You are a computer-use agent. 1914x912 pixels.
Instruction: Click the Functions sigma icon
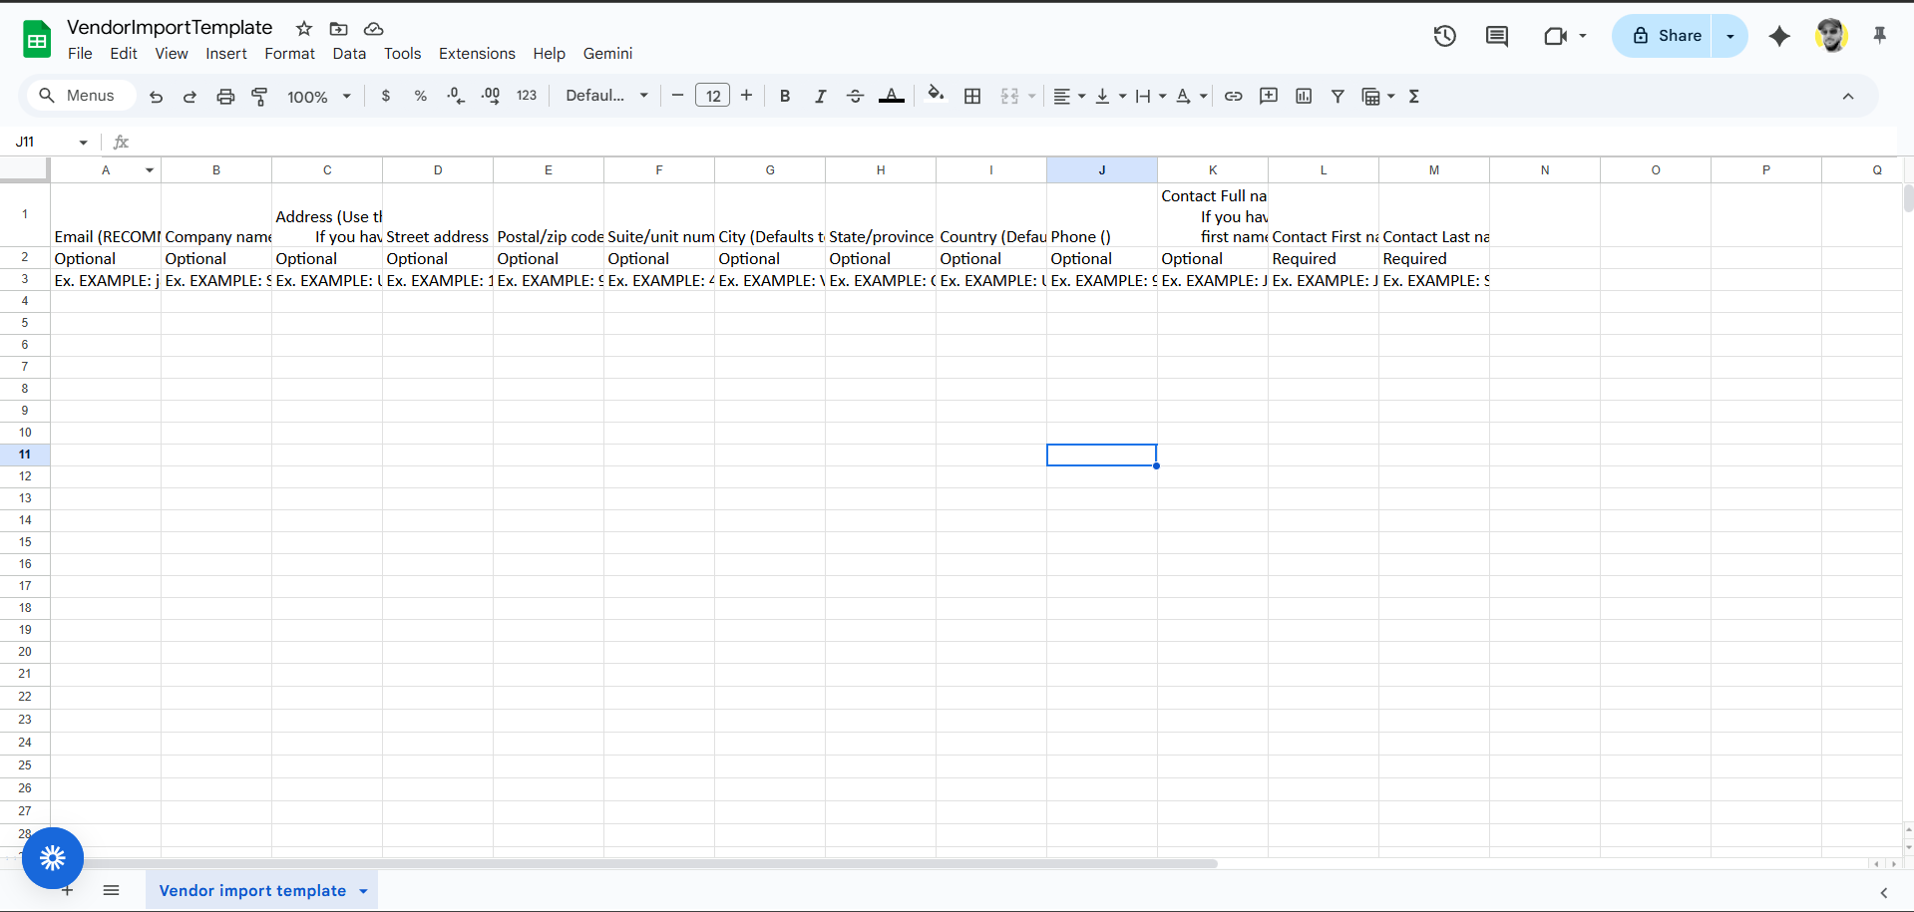coord(1413,97)
